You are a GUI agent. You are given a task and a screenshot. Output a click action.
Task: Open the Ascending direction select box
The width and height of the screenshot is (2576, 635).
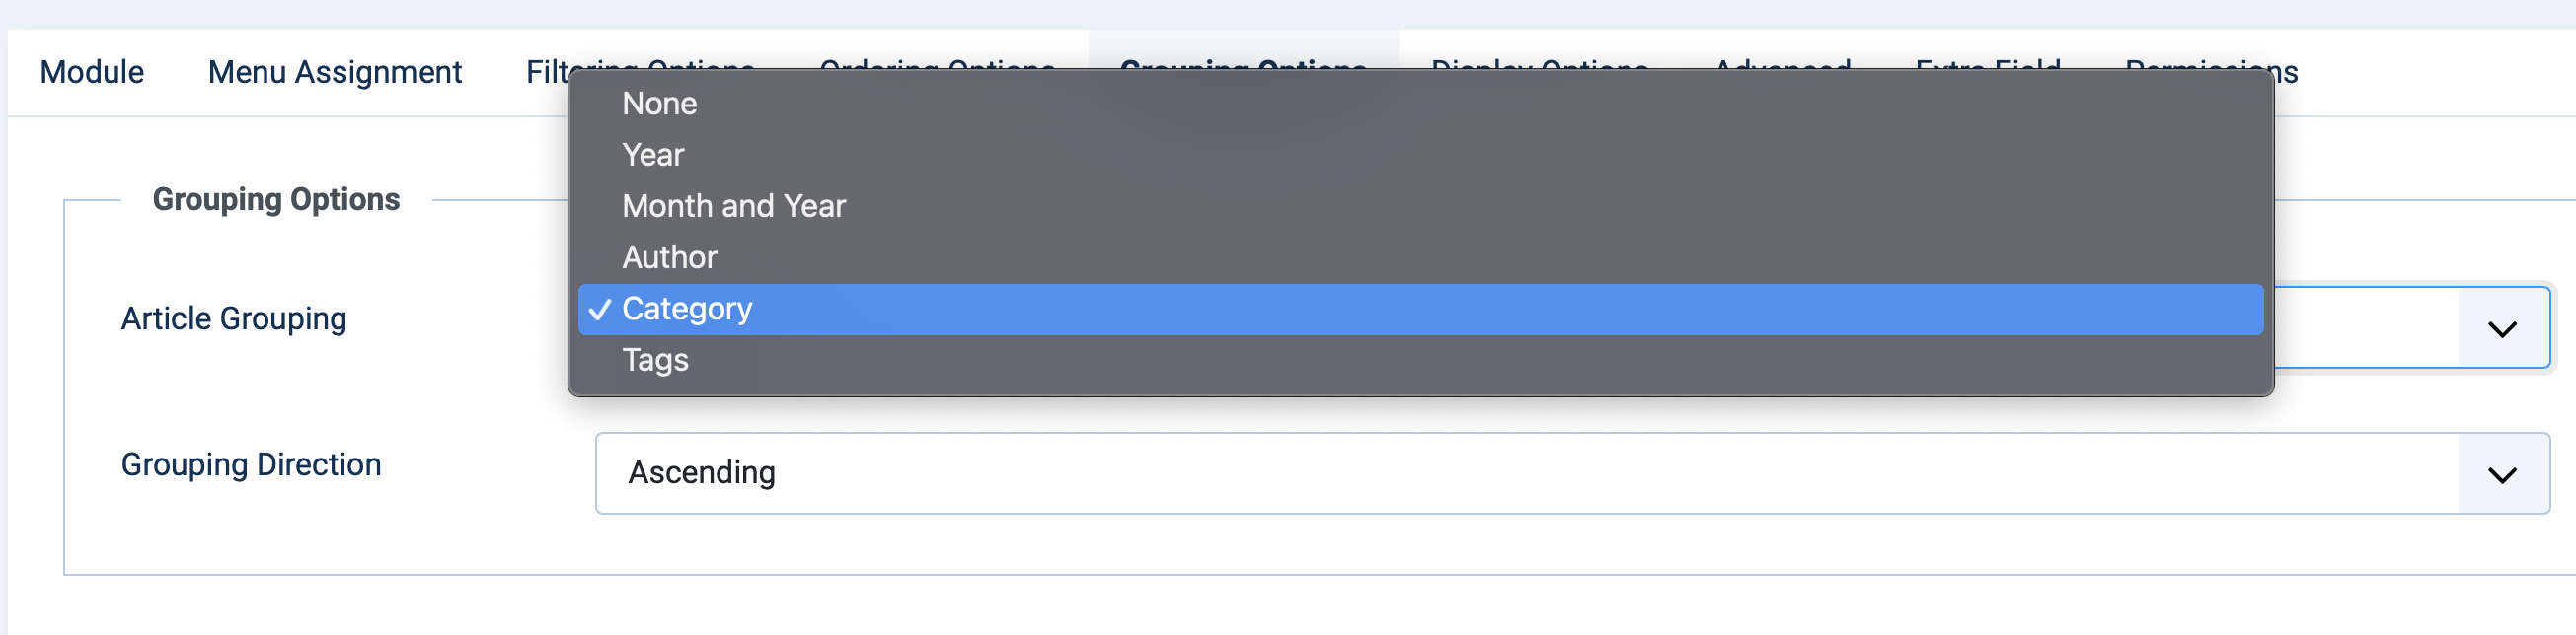pos(1572,473)
